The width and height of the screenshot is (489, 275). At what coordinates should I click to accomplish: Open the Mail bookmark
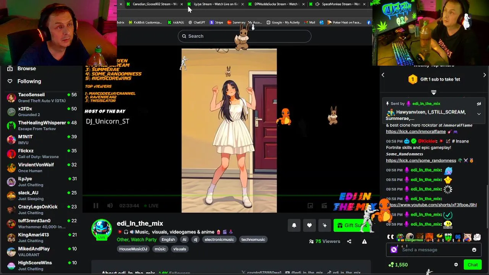coord(309,23)
